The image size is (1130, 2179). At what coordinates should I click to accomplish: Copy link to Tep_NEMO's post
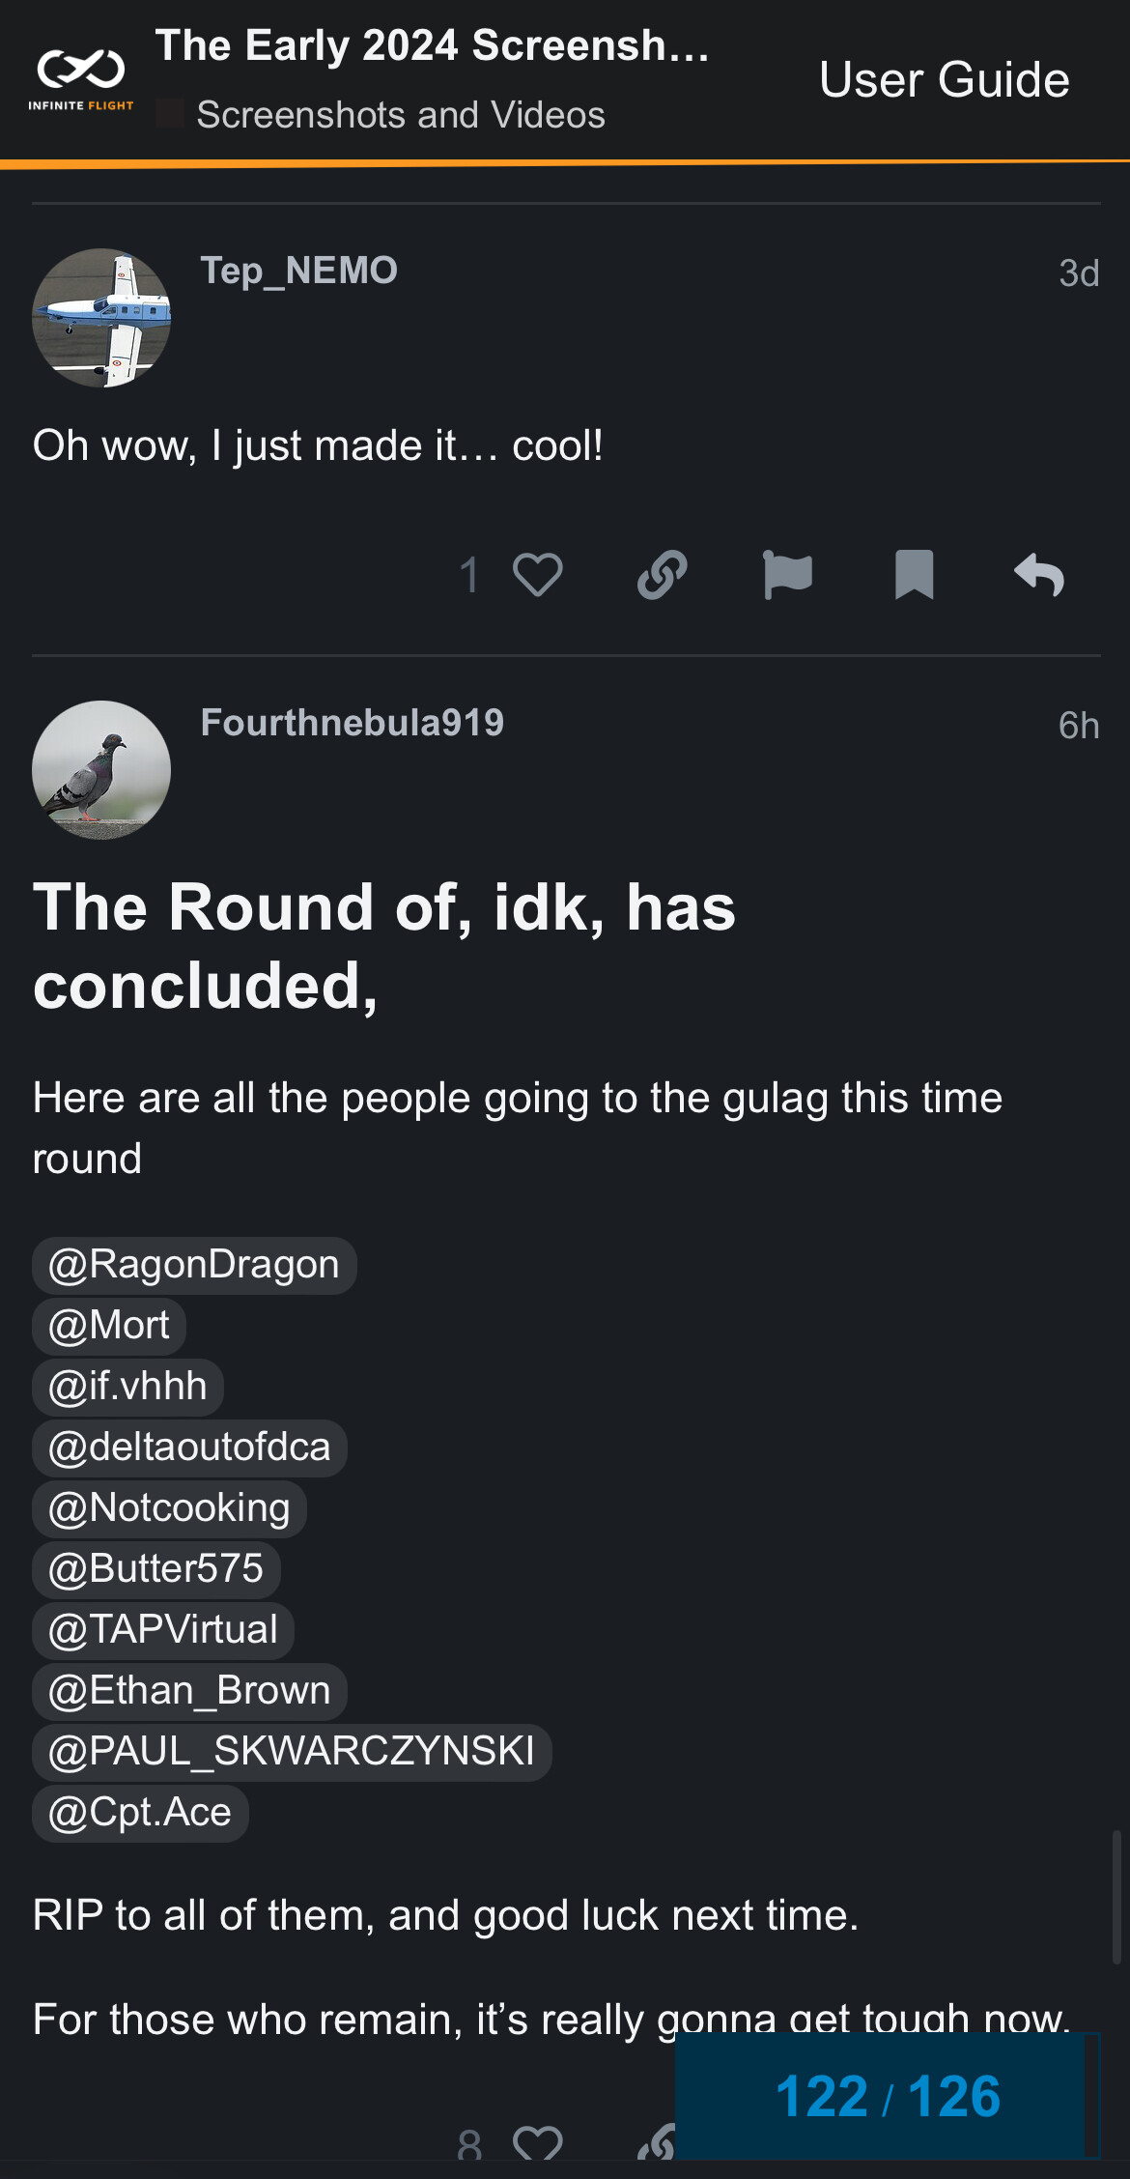[x=663, y=575]
